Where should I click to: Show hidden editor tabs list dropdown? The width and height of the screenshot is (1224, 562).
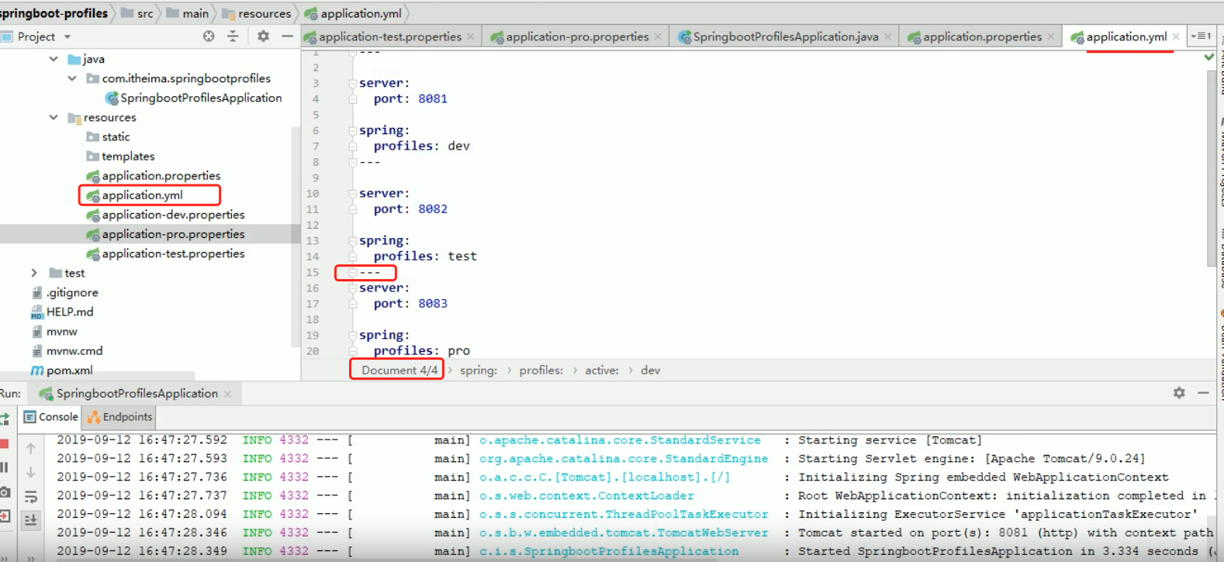point(1201,36)
